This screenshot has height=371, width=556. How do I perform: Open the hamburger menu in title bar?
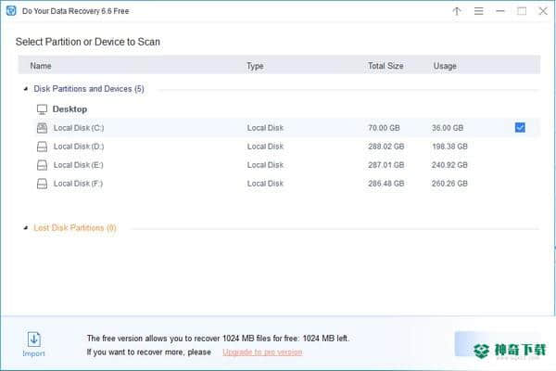479,11
